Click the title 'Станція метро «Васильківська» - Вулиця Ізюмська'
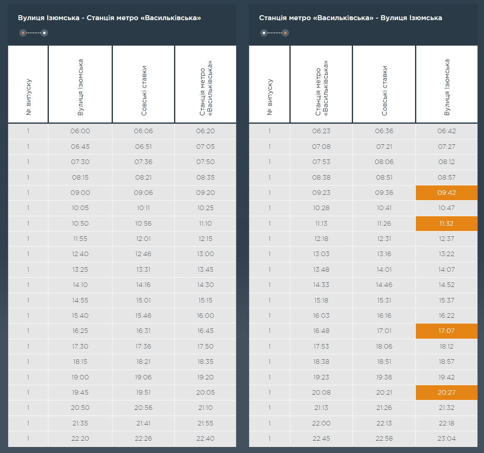This screenshot has height=453, width=484. (x=350, y=18)
